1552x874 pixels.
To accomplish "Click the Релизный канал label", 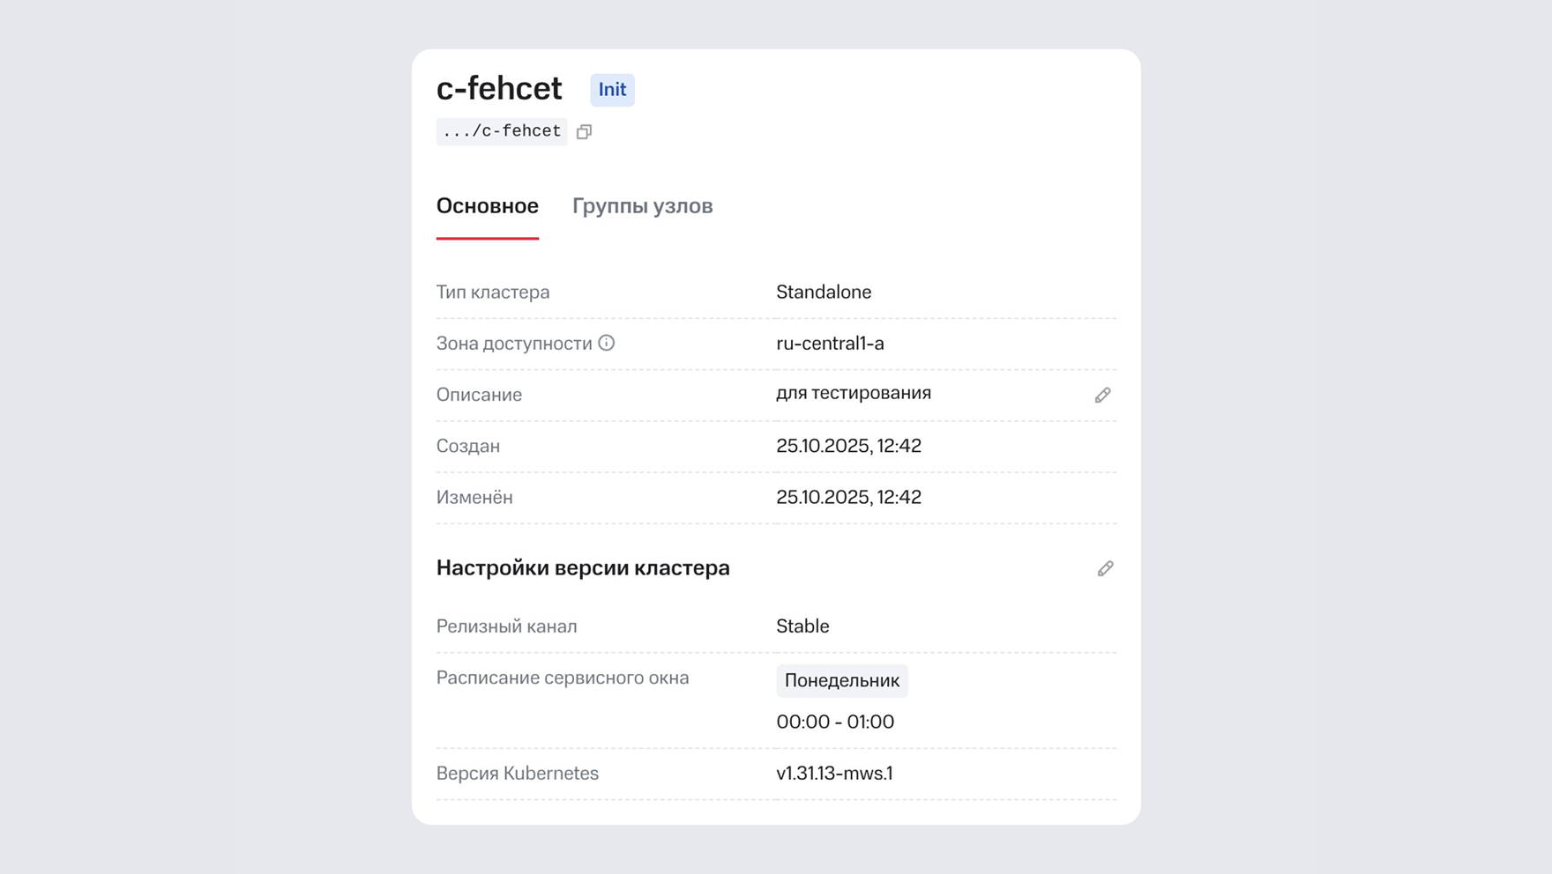I will pos(506,626).
